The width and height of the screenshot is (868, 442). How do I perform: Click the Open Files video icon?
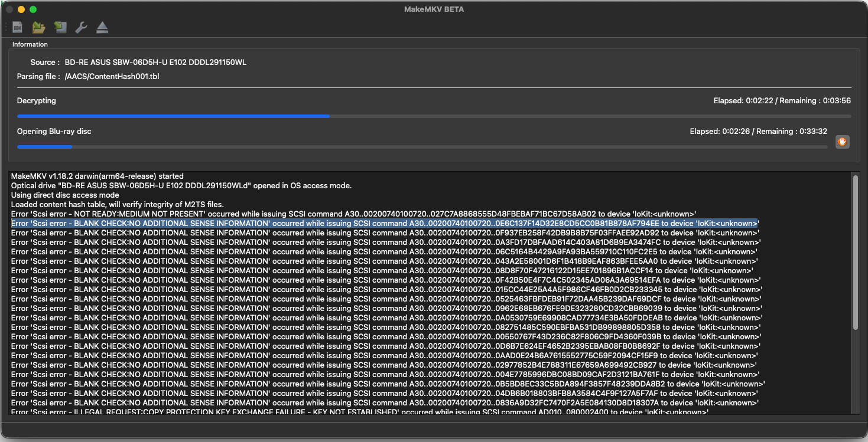(18, 27)
